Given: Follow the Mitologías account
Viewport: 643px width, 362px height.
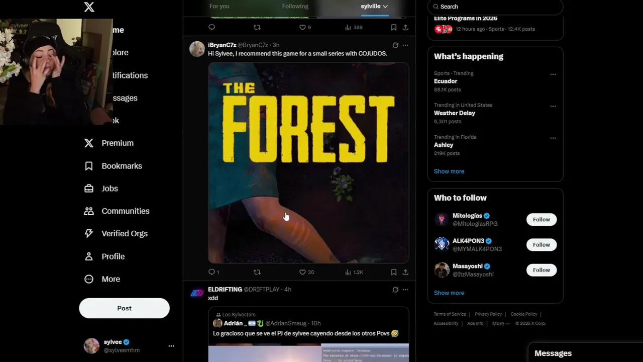Looking at the screenshot, I should [x=542, y=220].
